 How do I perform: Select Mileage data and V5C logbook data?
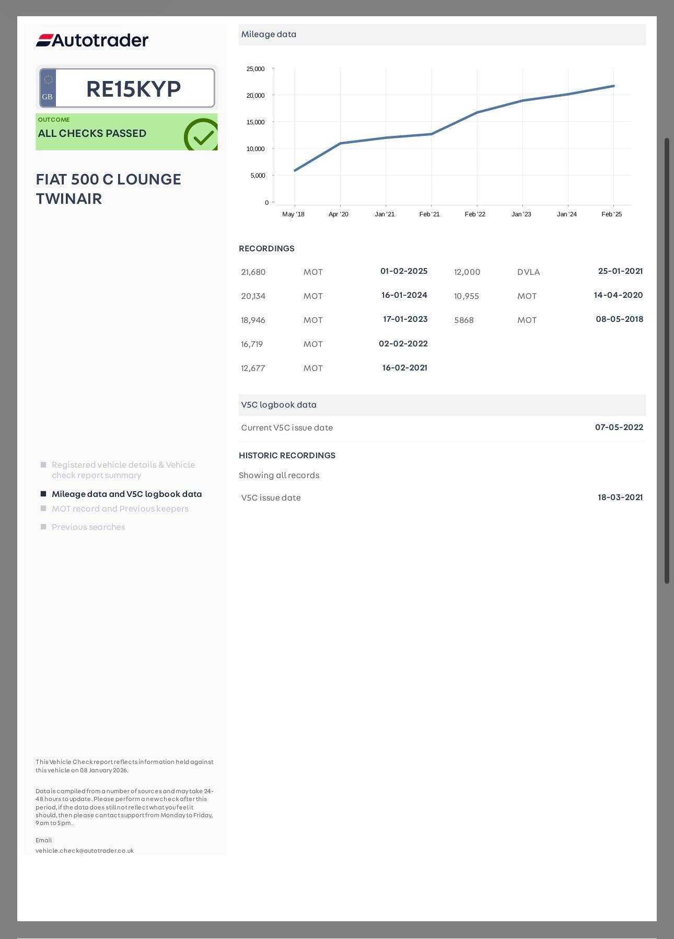126,494
